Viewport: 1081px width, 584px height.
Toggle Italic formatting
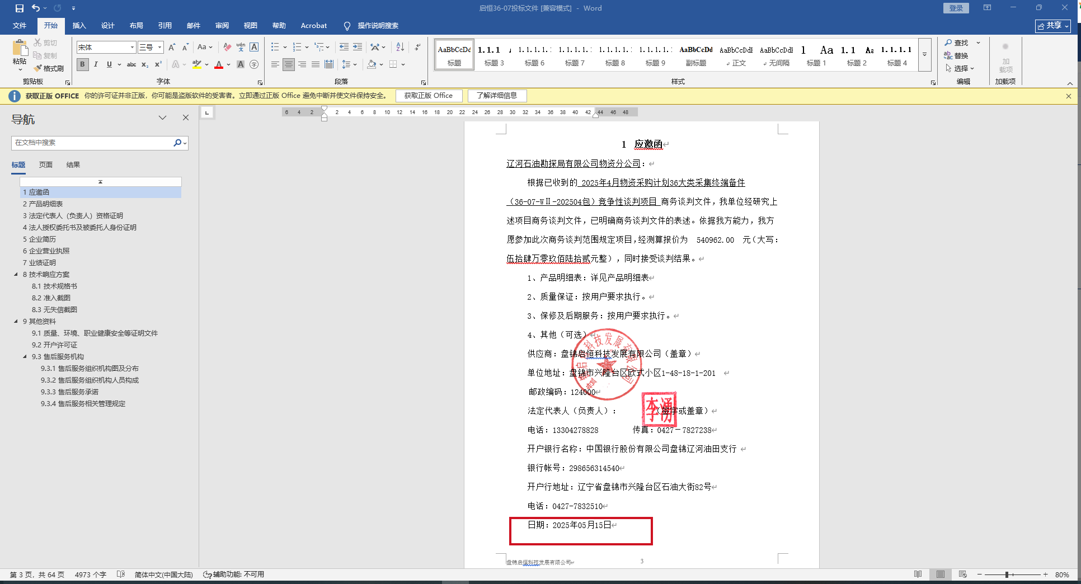tap(96, 65)
